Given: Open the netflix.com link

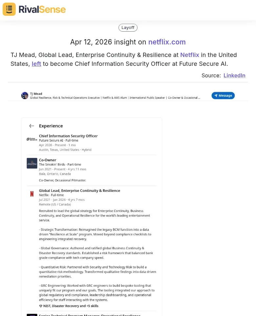Looking at the screenshot, I should 167,42.
